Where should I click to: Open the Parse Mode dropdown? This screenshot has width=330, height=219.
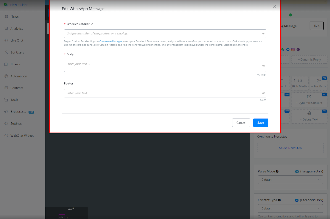tap(290, 180)
